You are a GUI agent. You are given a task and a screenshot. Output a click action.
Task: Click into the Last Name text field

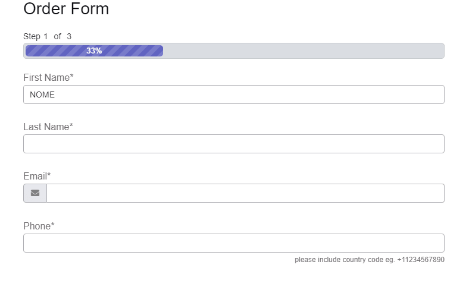pos(233,144)
